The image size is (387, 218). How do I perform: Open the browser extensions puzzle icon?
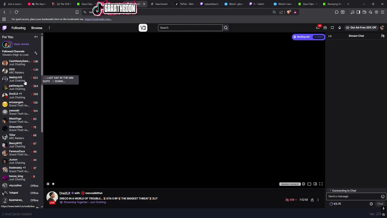click(x=337, y=12)
